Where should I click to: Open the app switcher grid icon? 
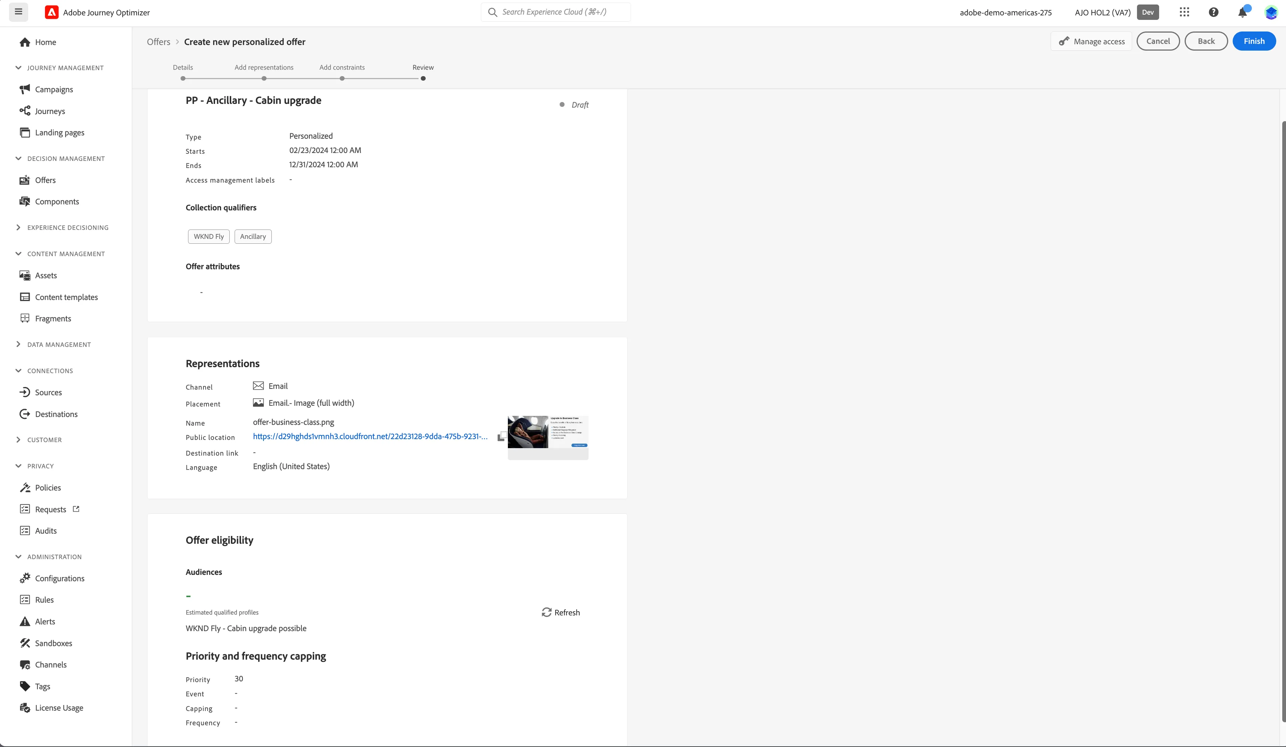[1184, 12]
